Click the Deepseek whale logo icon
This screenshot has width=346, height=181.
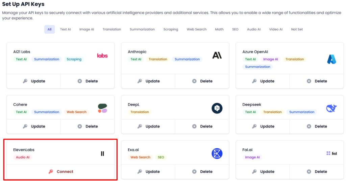(331, 108)
